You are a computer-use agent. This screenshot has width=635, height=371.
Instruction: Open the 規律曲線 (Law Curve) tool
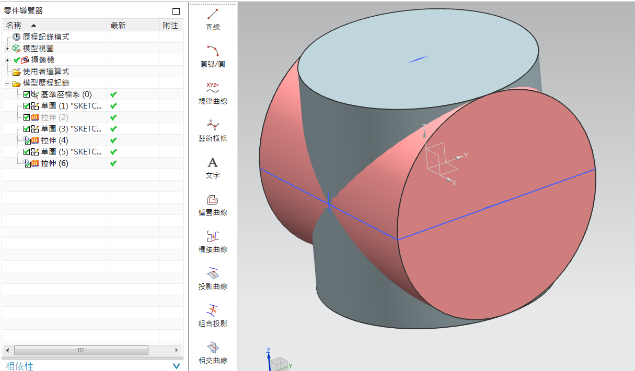pyautogui.click(x=213, y=94)
